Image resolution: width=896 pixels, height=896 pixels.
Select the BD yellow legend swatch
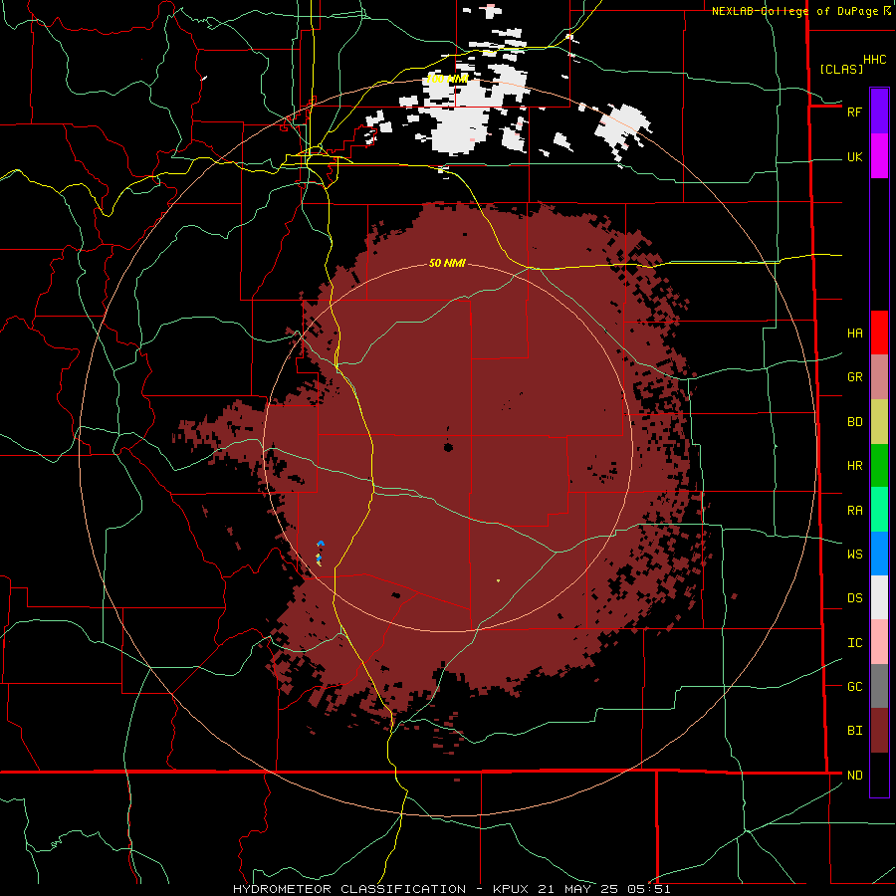(x=879, y=422)
